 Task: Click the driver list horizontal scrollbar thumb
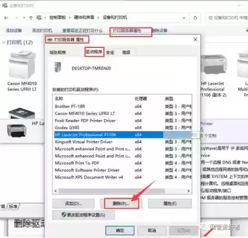(x=112, y=191)
